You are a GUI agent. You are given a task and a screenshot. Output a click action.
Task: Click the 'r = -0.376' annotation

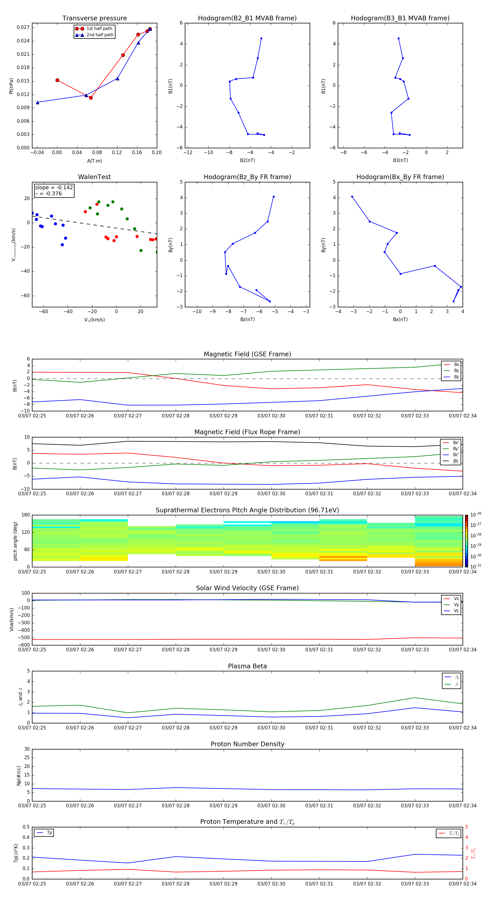(x=49, y=193)
